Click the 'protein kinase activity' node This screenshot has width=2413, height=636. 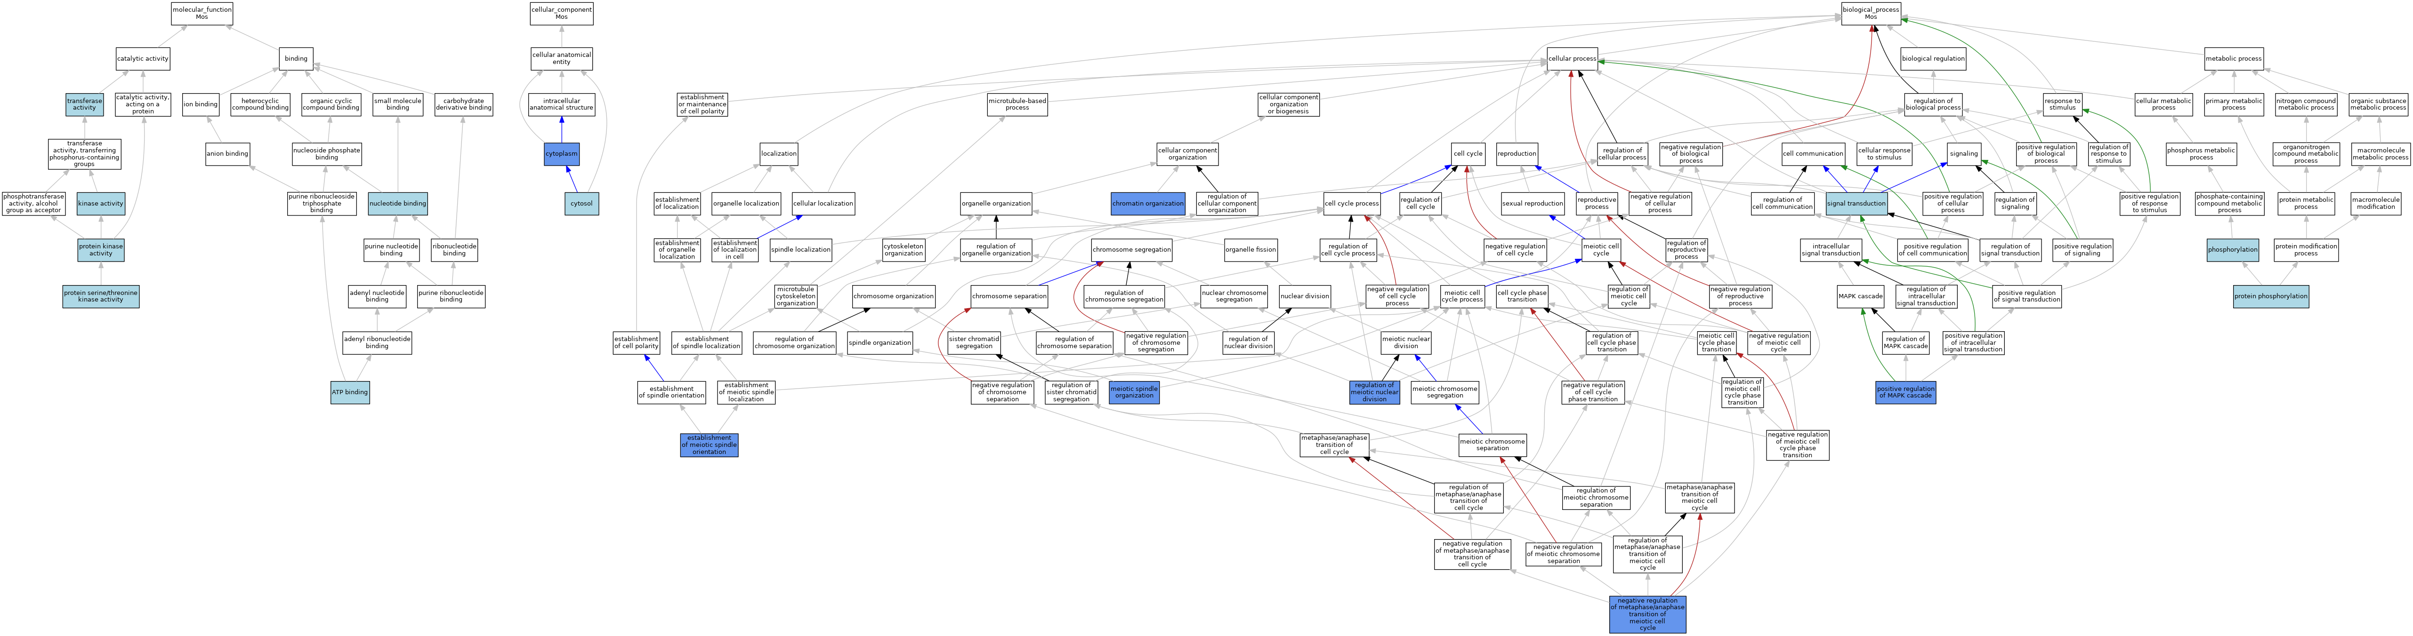(100, 250)
